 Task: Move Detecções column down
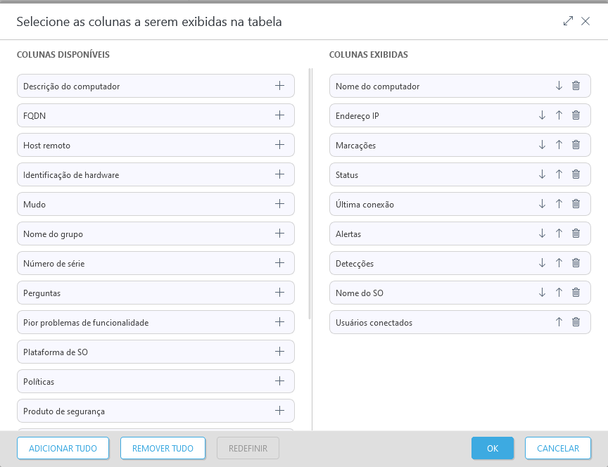pos(542,263)
